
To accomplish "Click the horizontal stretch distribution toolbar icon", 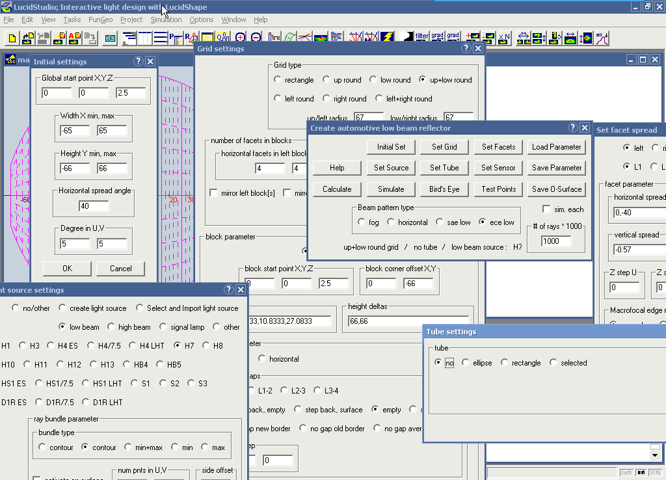I will tap(570, 38).
